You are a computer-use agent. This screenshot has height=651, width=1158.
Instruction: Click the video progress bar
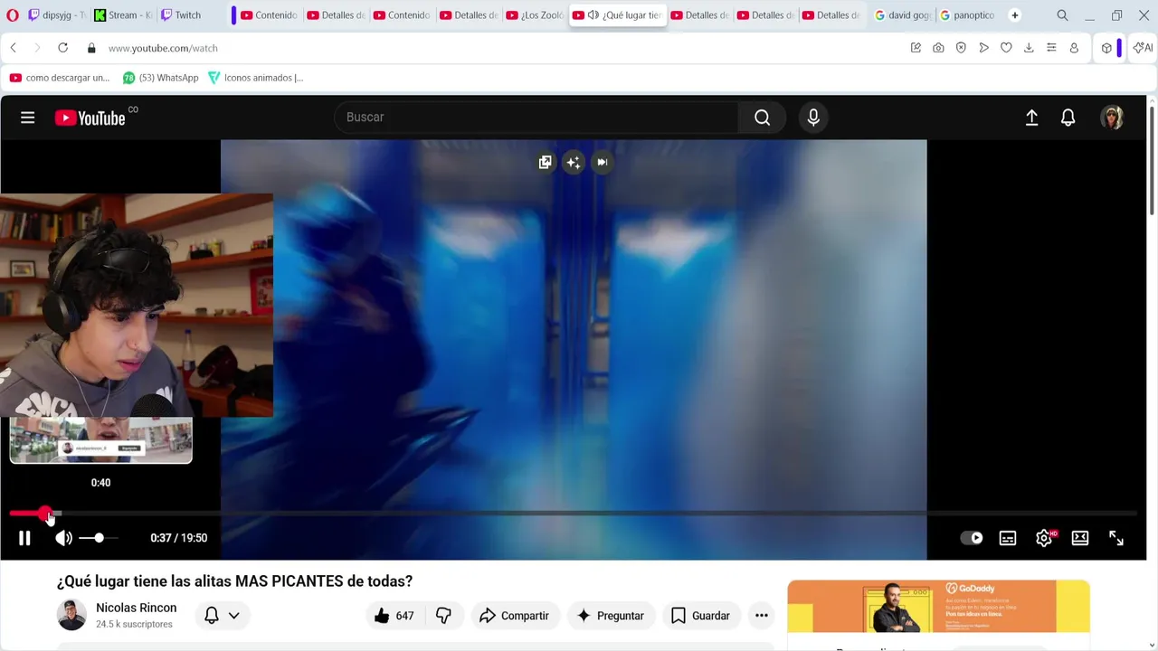pos(573,514)
